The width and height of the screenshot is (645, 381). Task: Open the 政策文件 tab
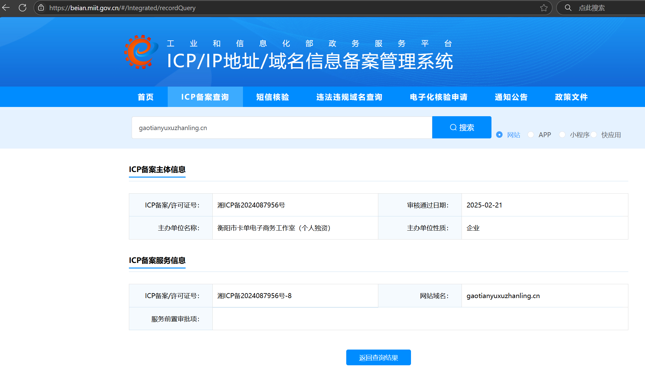(x=571, y=97)
